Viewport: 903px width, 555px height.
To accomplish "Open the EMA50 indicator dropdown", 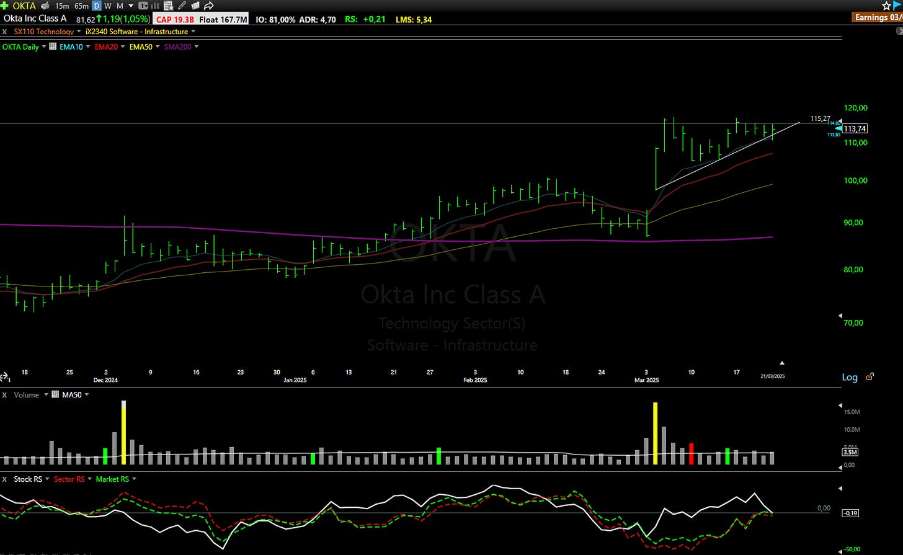I will [x=158, y=47].
